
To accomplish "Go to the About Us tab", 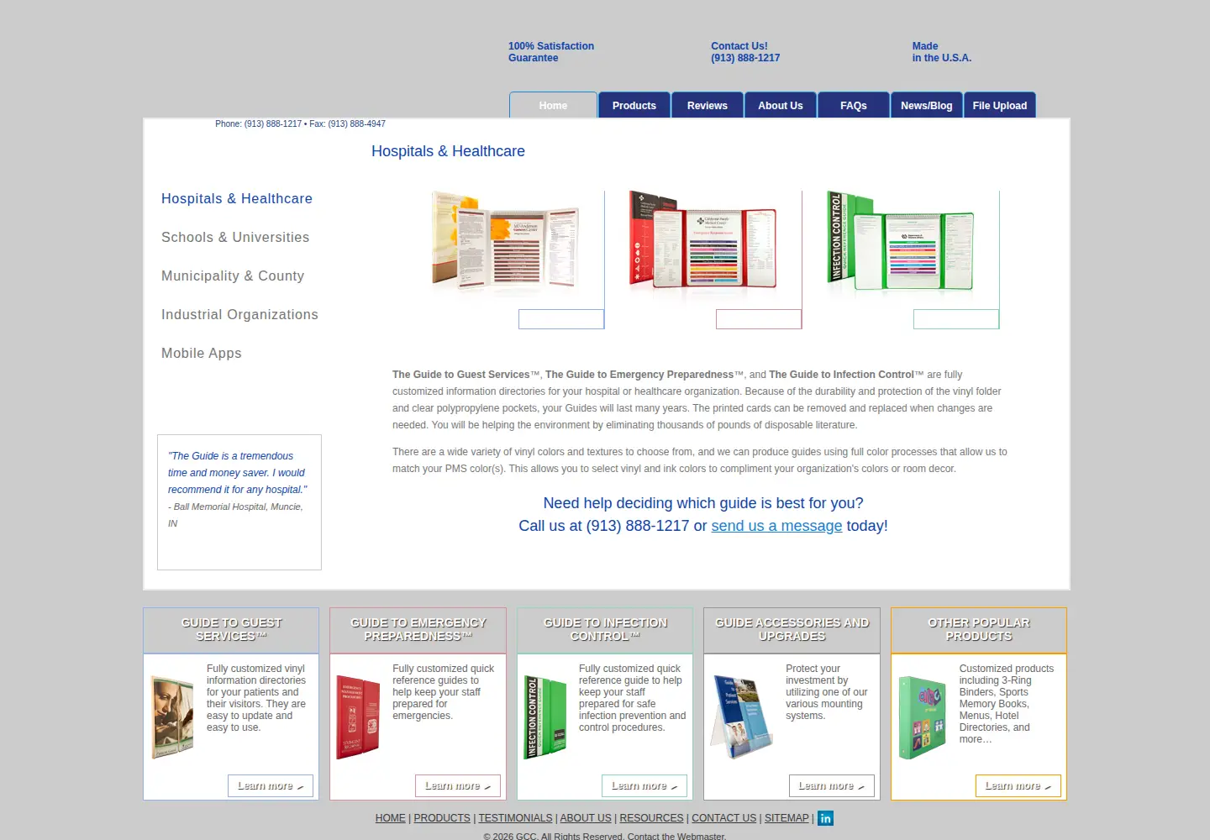I will pos(781,105).
